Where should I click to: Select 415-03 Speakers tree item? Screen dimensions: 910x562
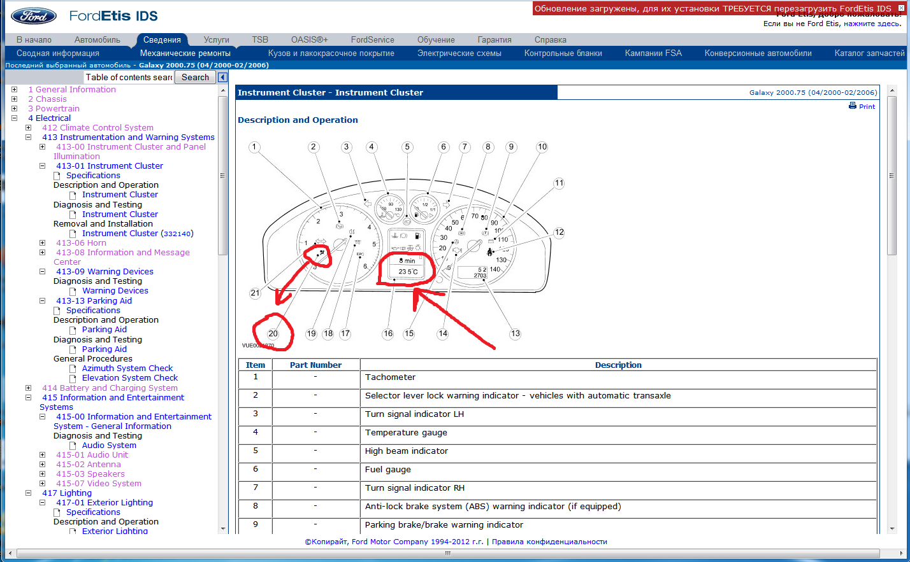point(90,474)
